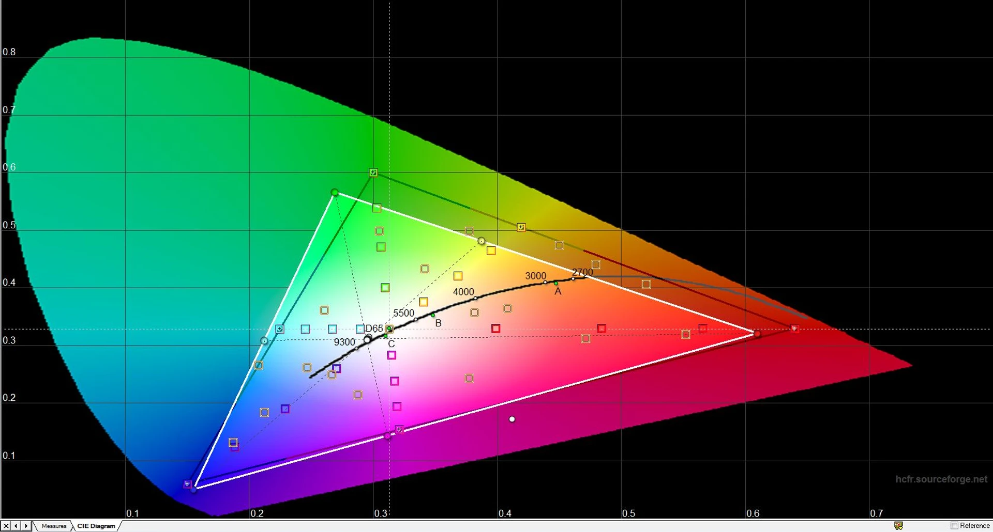Click the measured cyan secondary circle marker
The height and width of the screenshot is (532, 993).
pos(264,341)
